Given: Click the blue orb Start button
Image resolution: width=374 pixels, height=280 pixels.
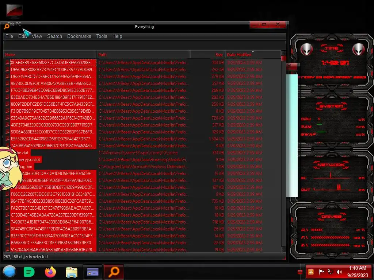Looking at the screenshot, I should click(x=9, y=272).
